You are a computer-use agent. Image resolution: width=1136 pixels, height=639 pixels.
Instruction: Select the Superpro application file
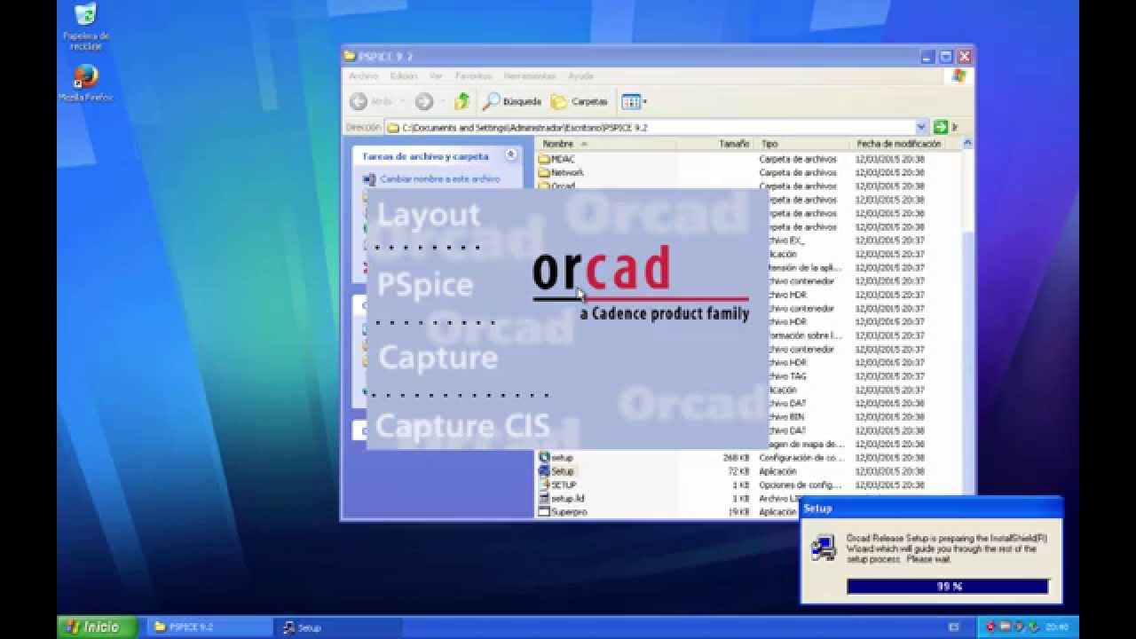(563, 512)
